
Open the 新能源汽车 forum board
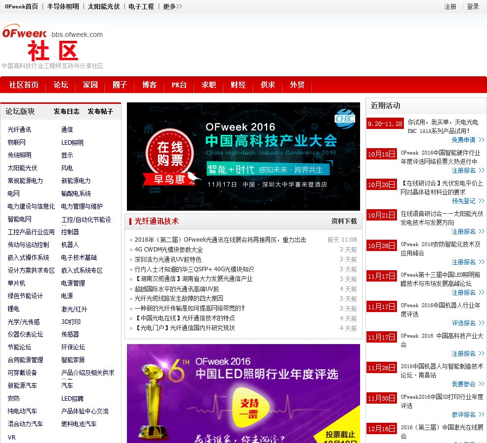click(x=22, y=385)
